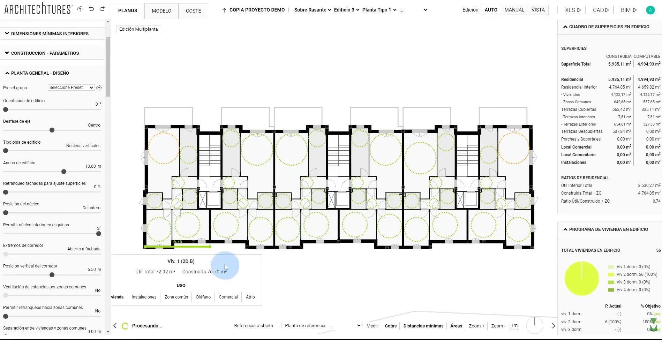The width and height of the screenshot is (662, 340).
Task: Redo the last action
Action: click(102, 9)
